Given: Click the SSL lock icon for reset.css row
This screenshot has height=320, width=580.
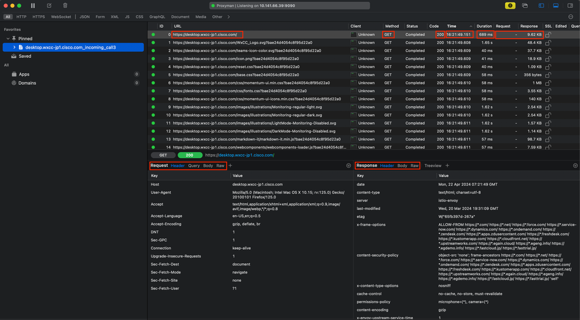Looking at the screenshot, I should 548,67.
